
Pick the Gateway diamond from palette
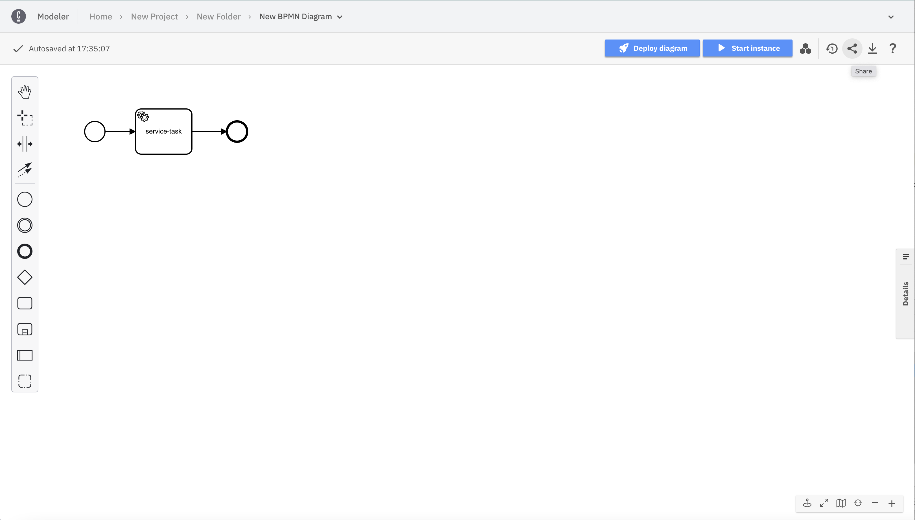[x=25, y=277]
